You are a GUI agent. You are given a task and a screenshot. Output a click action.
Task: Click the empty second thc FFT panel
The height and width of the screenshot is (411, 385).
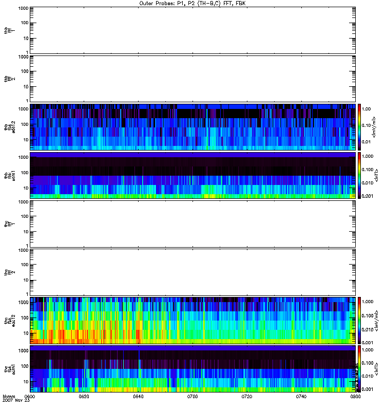(192, 272)
